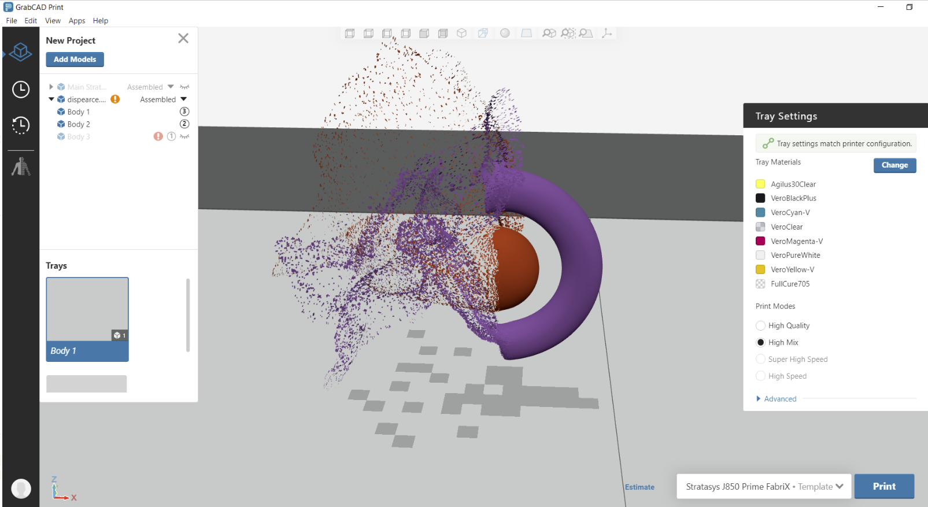Click the VeroMagenta-V swatch
This screenshot has height=507, width=928.
(760, 241)
